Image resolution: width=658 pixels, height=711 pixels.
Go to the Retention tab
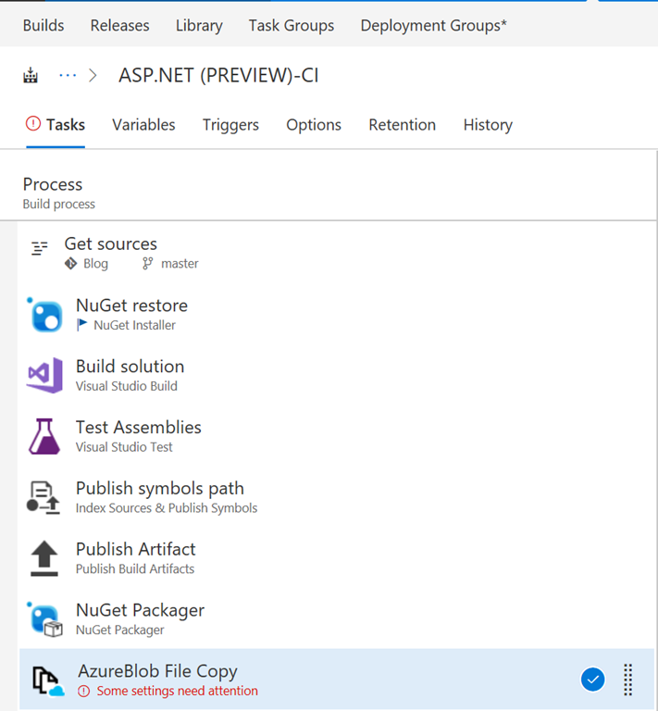pyautogui.click(x=402, y=125)
